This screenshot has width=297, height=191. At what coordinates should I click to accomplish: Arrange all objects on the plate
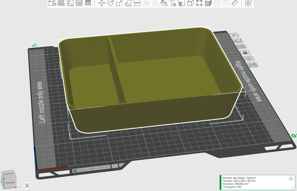[79, 4]
